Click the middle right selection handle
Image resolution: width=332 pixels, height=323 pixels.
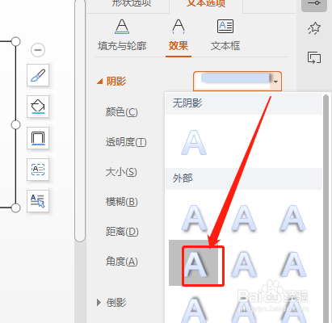(x=15, y=125)
